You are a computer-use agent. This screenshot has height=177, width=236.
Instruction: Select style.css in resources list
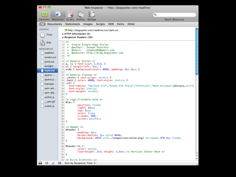[x=48, y=70]
